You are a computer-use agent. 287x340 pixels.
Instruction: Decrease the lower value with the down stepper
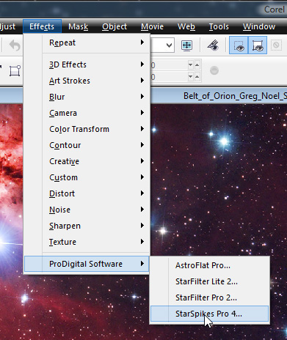191,77
